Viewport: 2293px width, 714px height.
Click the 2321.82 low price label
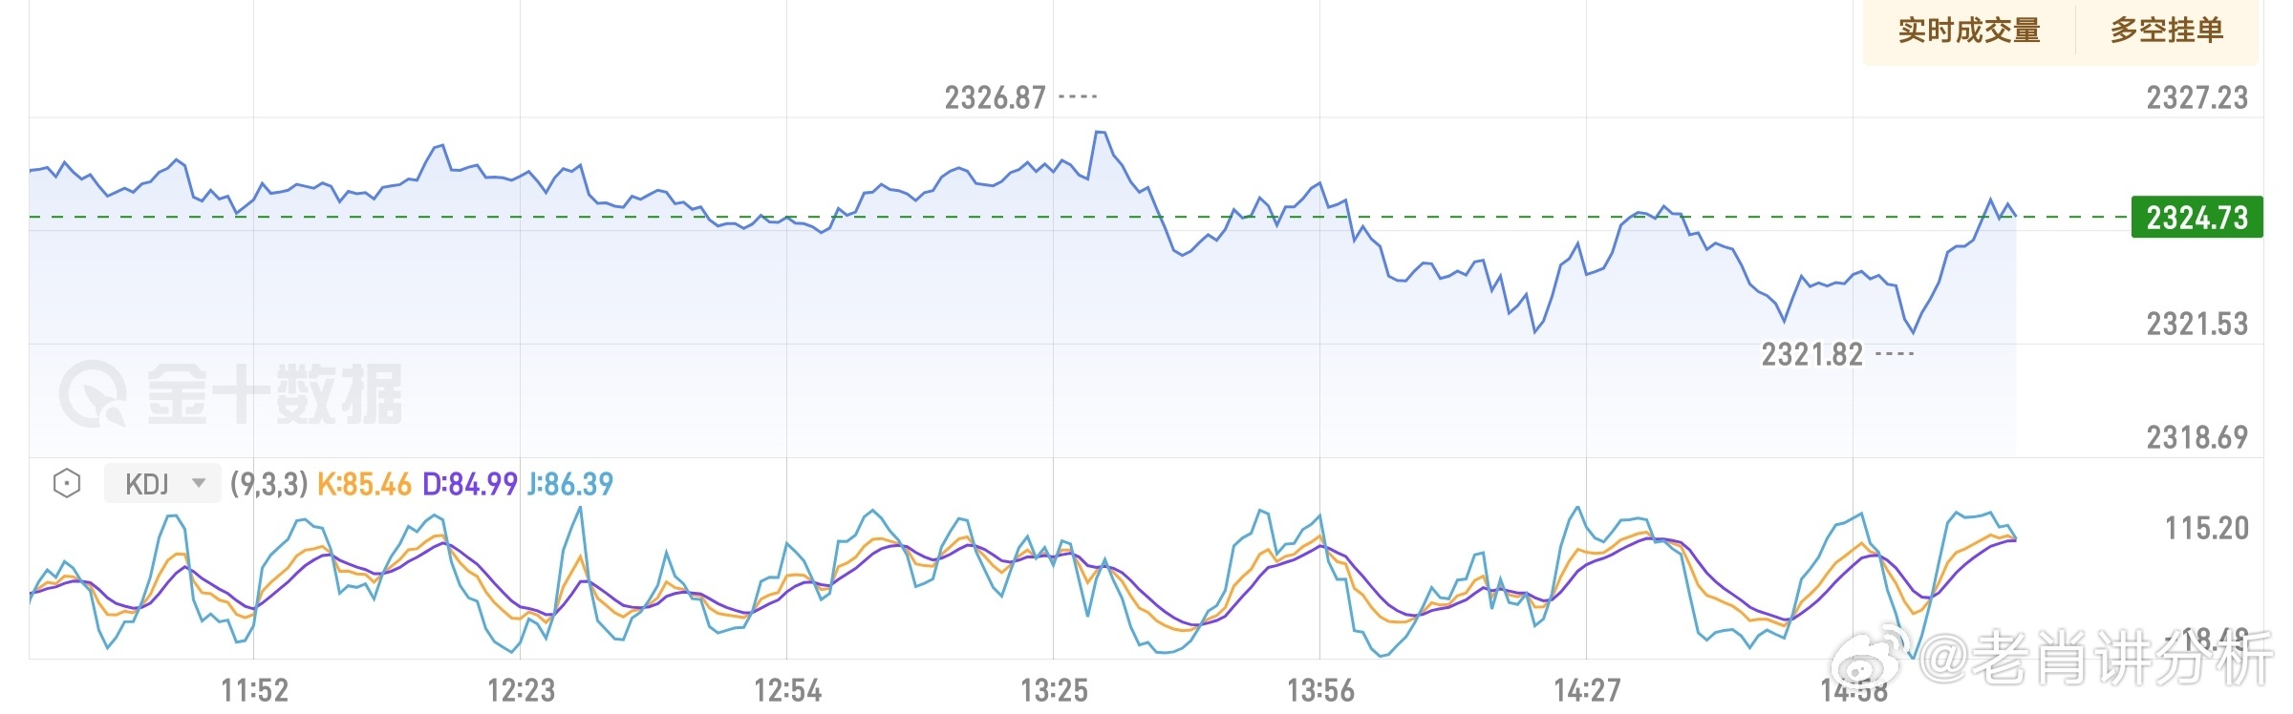click(x=1811, y=355)
